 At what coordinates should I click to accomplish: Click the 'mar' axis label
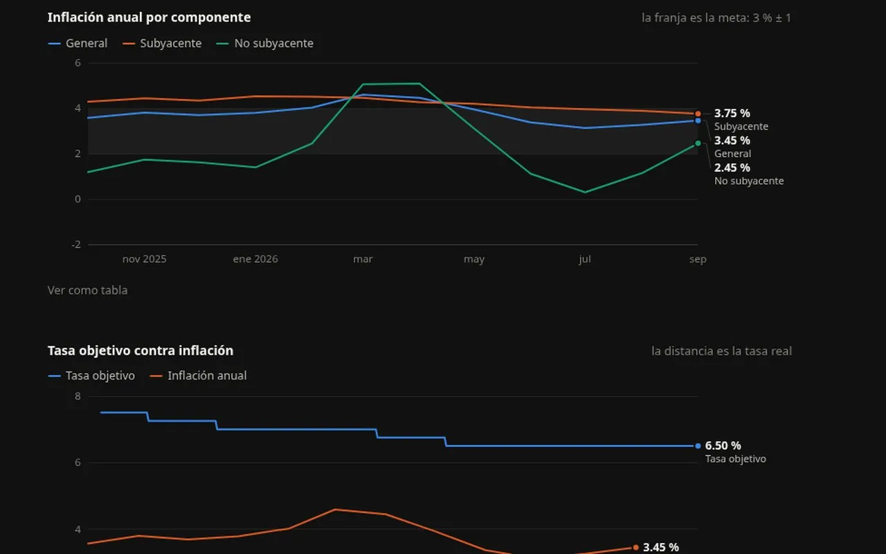363,259
